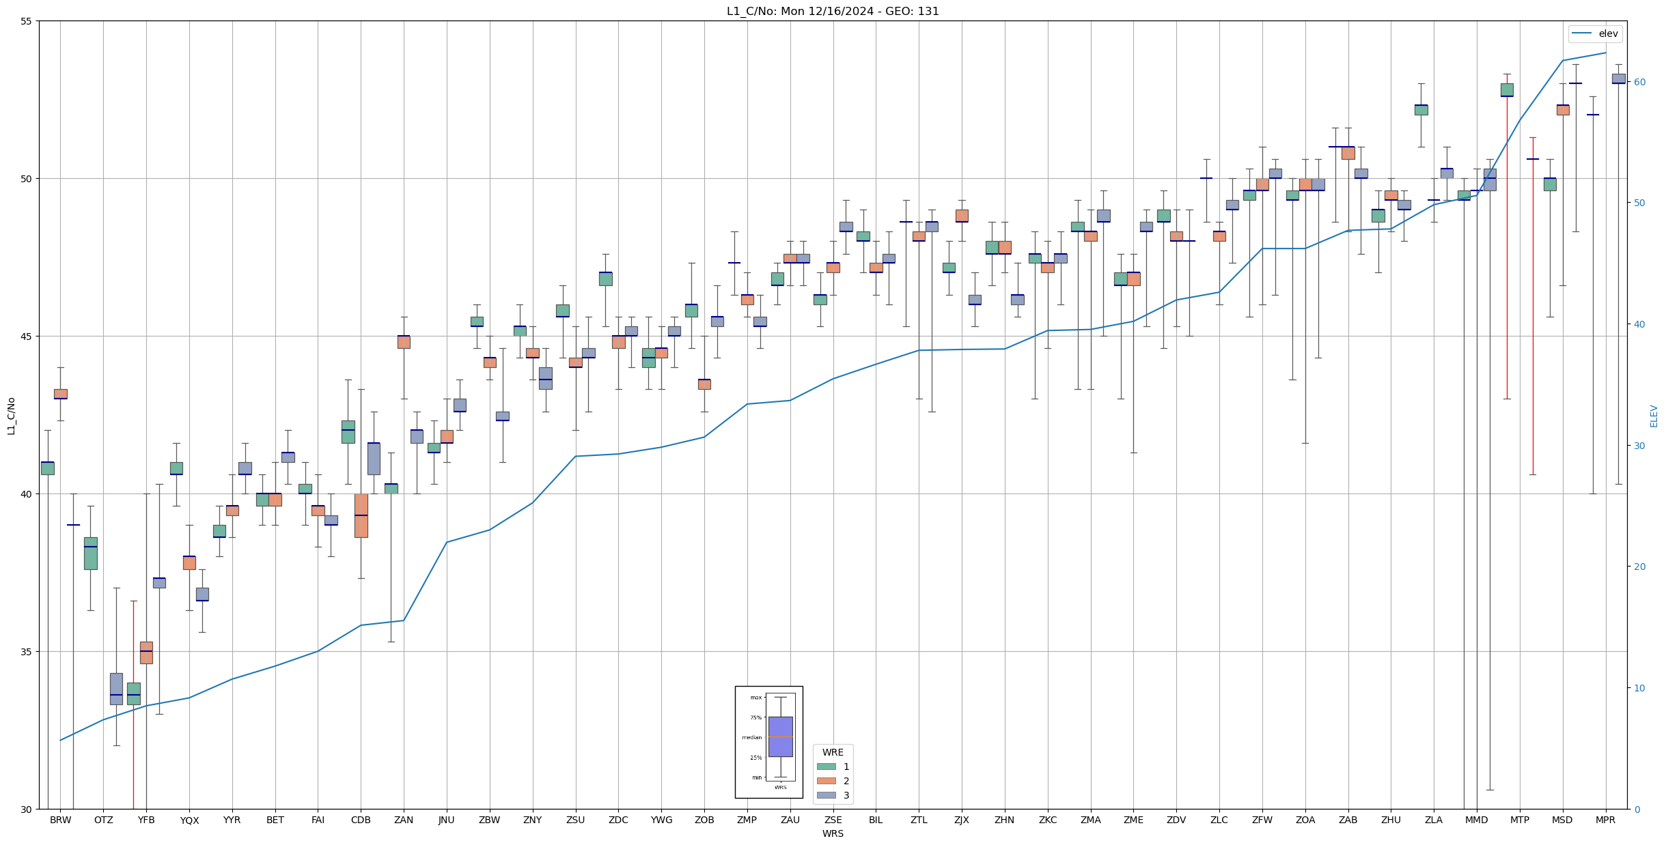This screenshot has height=845, width=1666.
Task: Click the 35 tick on left axis
Action: [x=26, y=652]
